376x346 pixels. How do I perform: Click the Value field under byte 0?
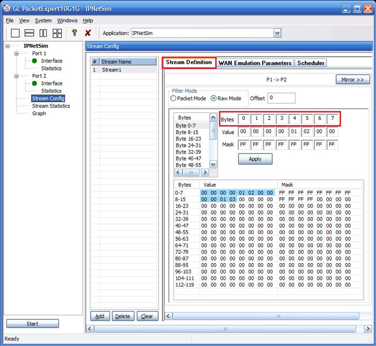pyautogui.click(x=243, y=131)
